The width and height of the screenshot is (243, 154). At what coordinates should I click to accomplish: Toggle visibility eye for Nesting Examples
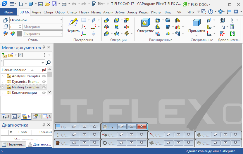pos(44,87)
